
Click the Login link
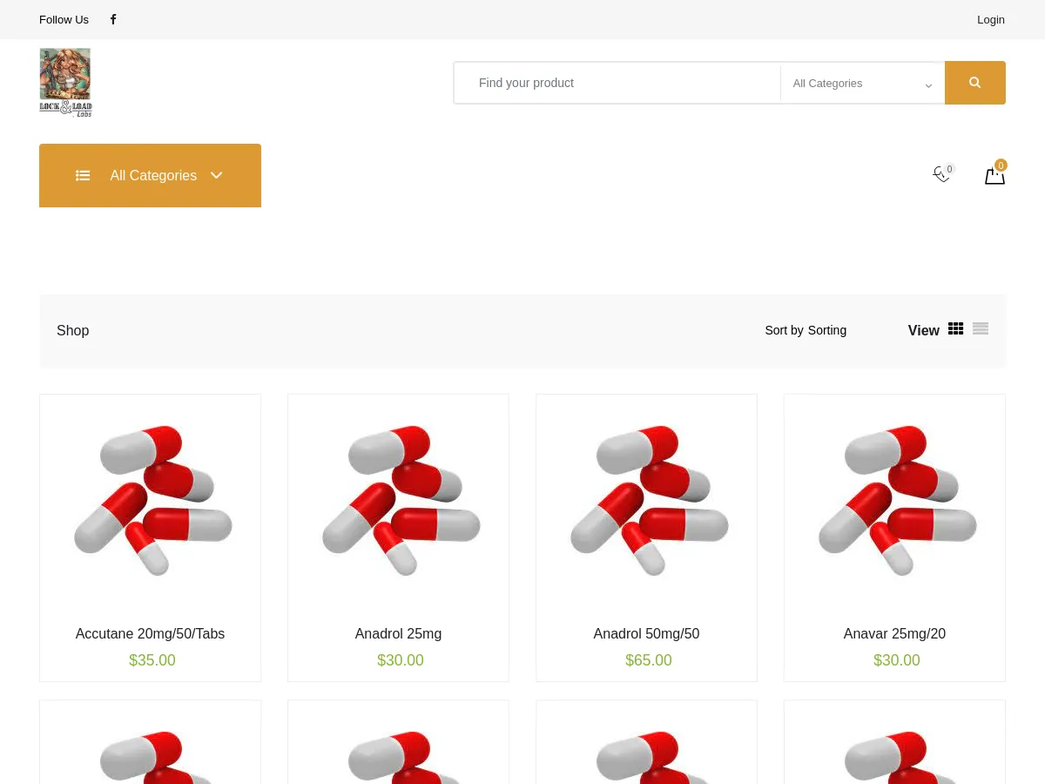click(x=990, y=19)
